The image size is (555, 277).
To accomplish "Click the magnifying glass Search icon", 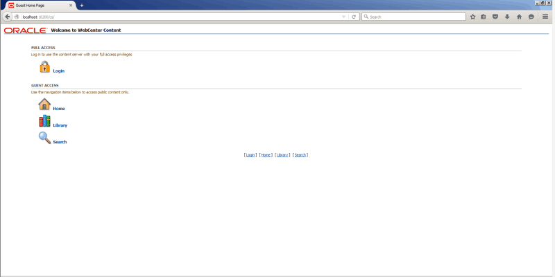I will pyautogui.click(x=44, y=138).
